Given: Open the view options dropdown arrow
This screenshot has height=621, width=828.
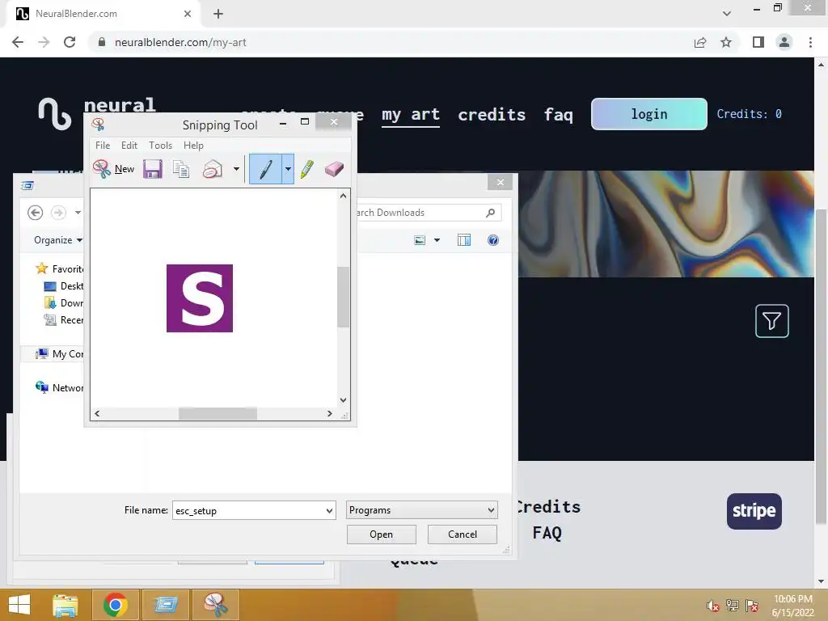Looking at the screenshot, I should point(437,240).
